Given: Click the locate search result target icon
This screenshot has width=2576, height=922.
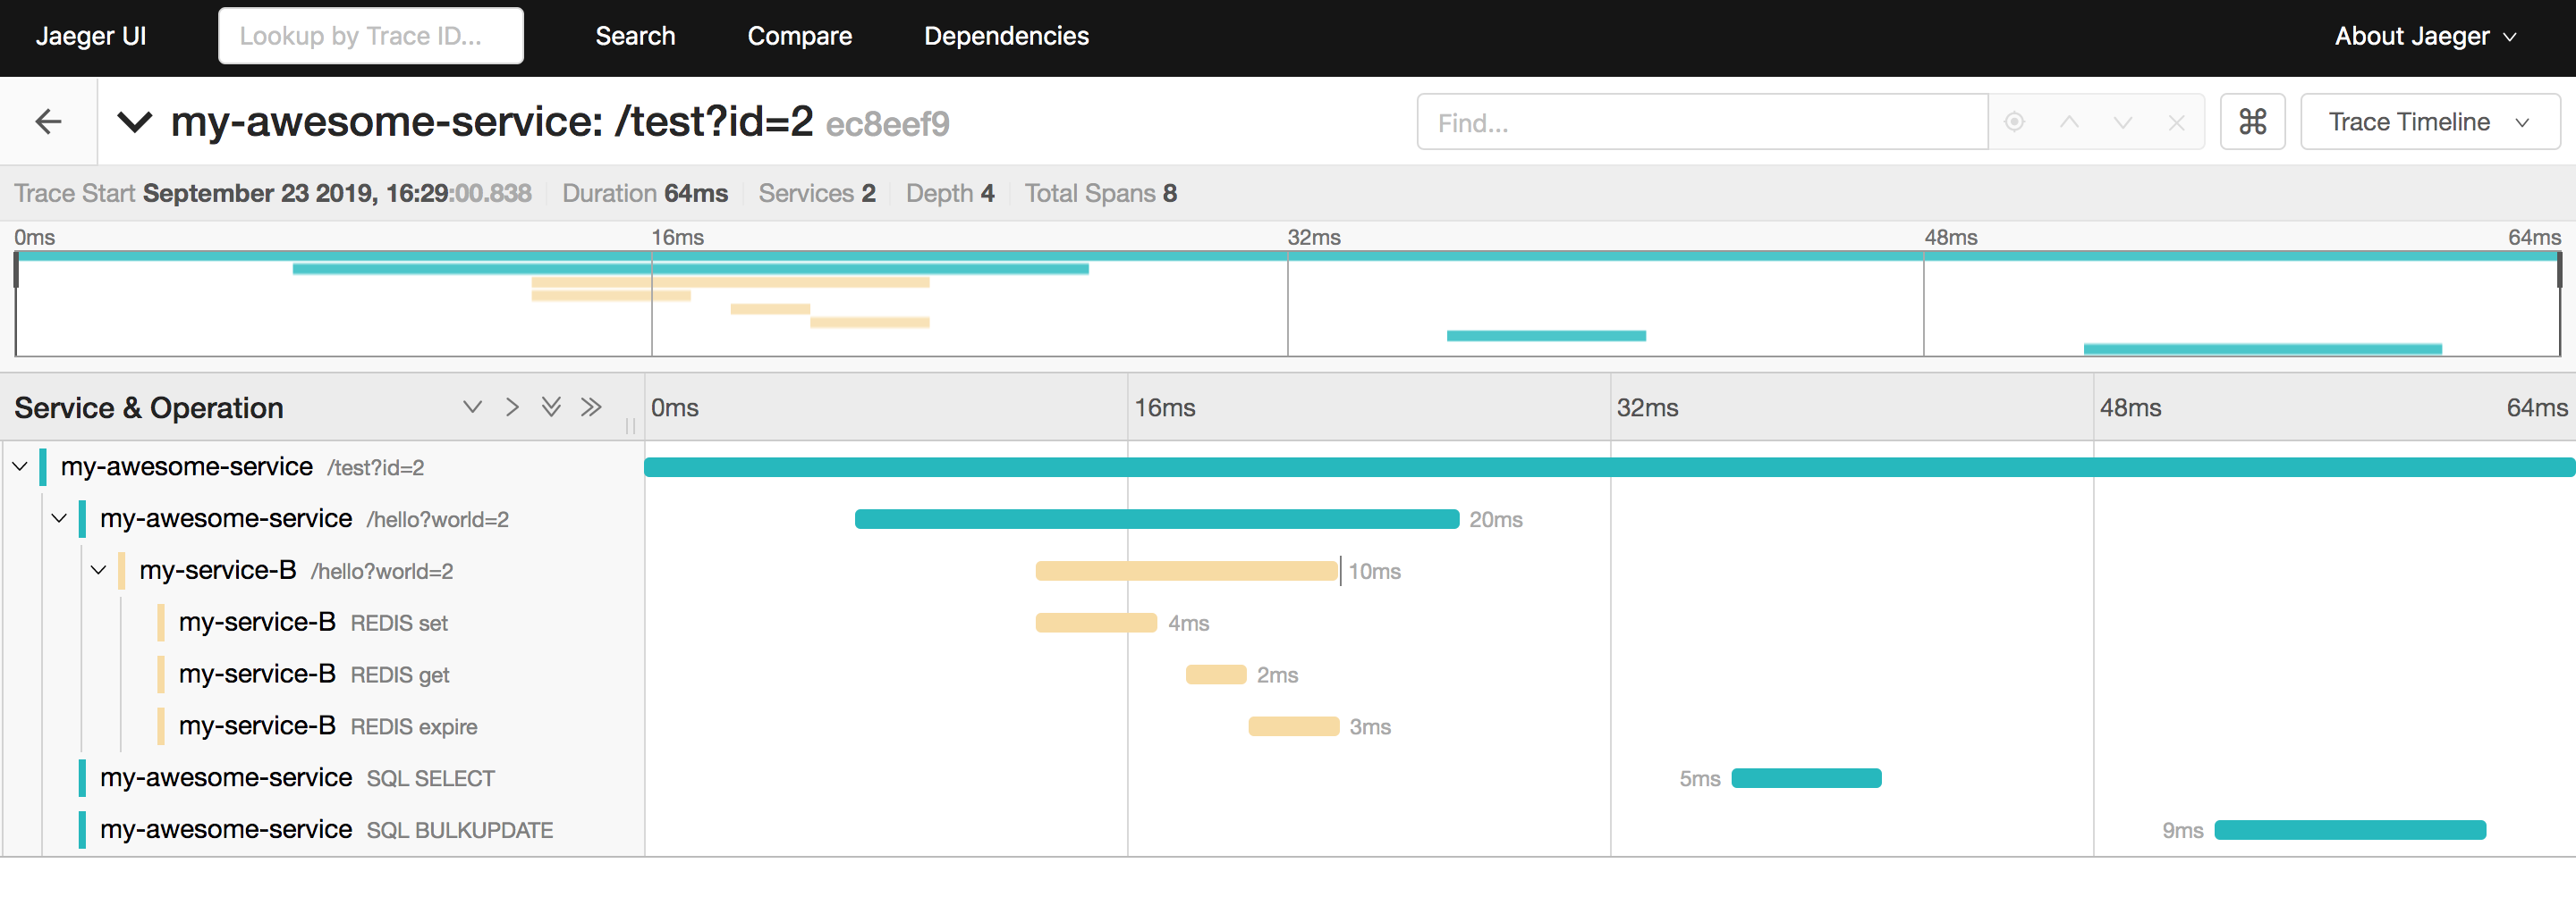Looking at the screenshot, I should point(2015,122).
